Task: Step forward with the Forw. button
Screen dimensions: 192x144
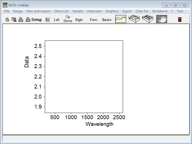Action: tap(94, 20)
